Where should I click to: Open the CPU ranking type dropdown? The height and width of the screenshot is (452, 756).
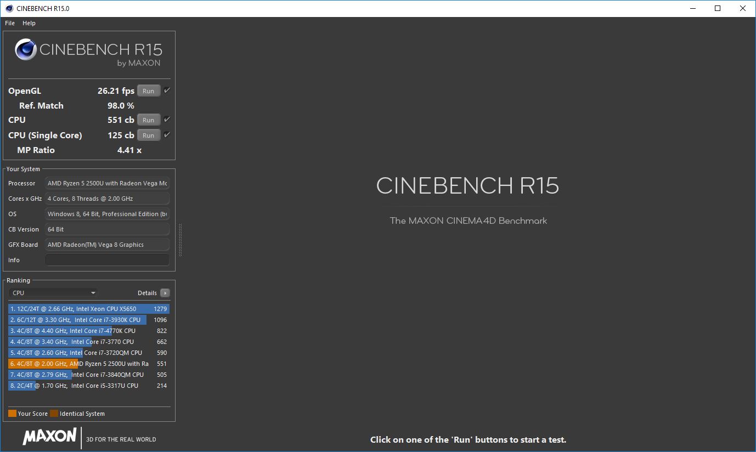point(53,293)
